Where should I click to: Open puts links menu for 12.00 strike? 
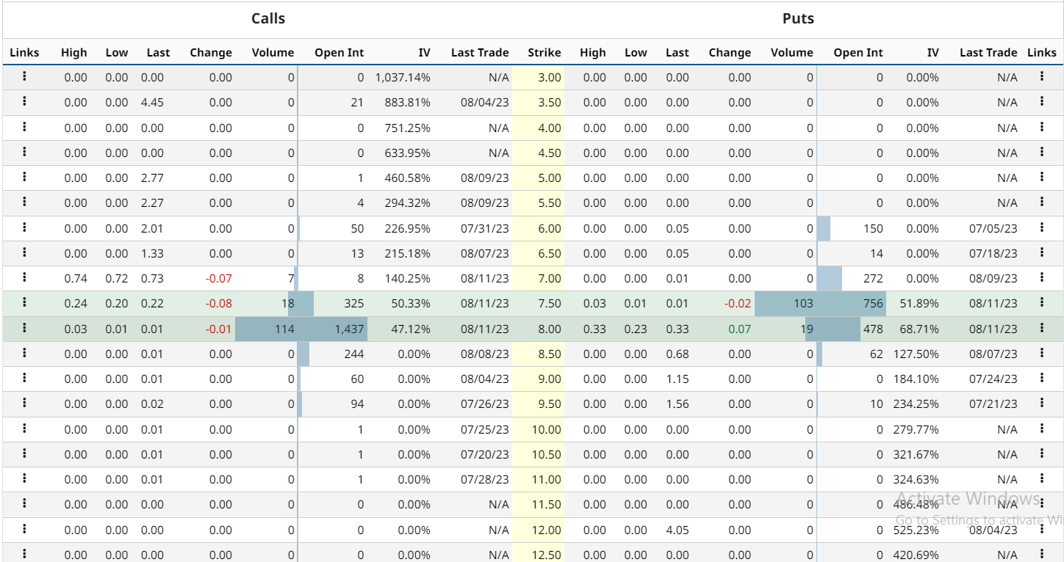[1041, 528]
